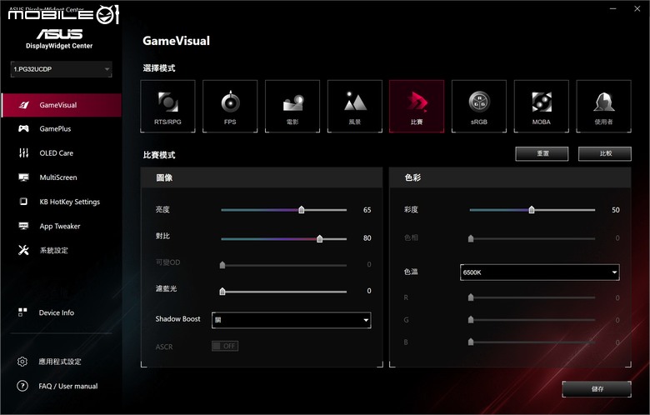Click the MultiScreen monitor icon
The width and height of the screenshot is (650, 415).
pyautogui.click(x=23, y=177)
